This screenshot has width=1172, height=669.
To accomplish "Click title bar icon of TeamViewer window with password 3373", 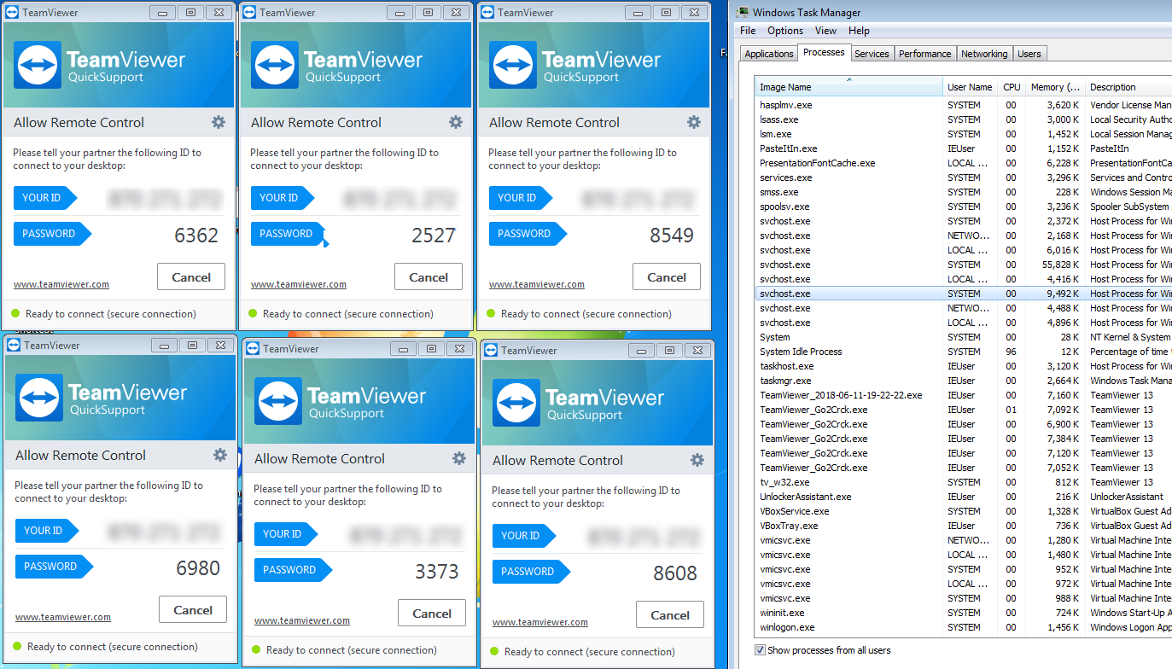I will [253, 349].
